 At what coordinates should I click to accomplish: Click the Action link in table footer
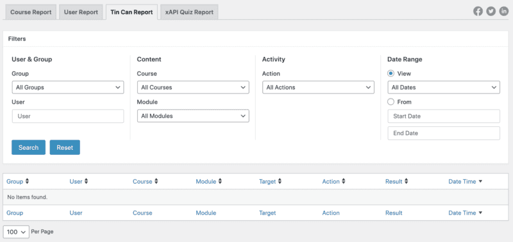[x=331, y=213]
